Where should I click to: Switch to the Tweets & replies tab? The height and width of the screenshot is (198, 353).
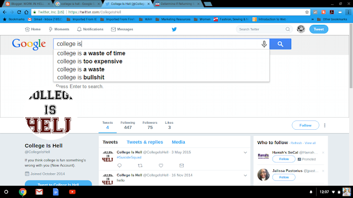[x=145, y=142]
